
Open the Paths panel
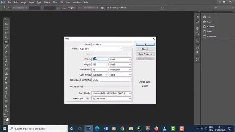coord(207,31)
